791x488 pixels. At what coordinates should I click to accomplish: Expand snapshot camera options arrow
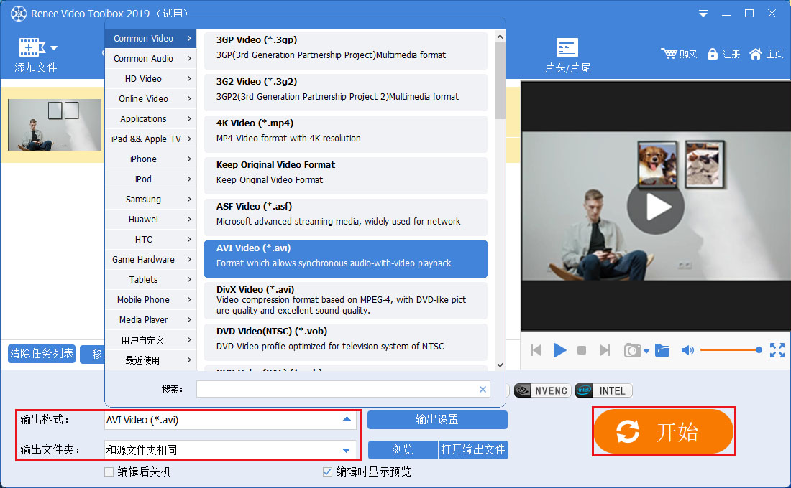click(646, 352)
